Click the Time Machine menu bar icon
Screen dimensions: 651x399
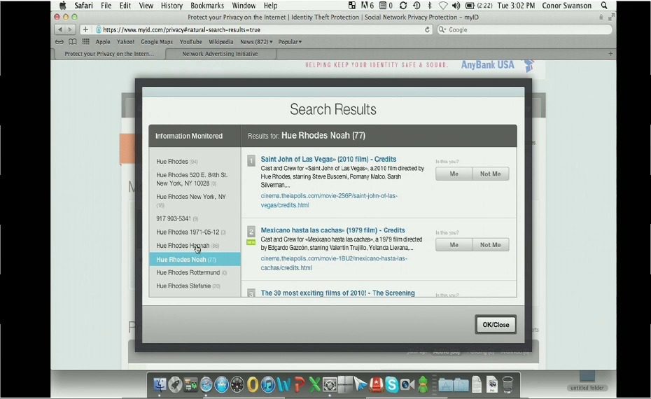(x=416, y=6)
